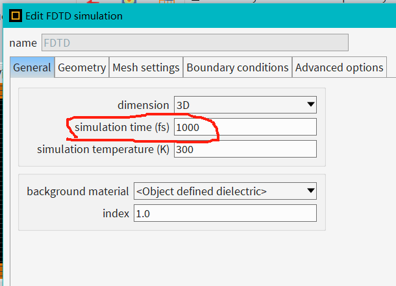The width and height of the screenshot is (396, 286).
Task: Switch to the General tab
Action: click(x=32, y=67)
